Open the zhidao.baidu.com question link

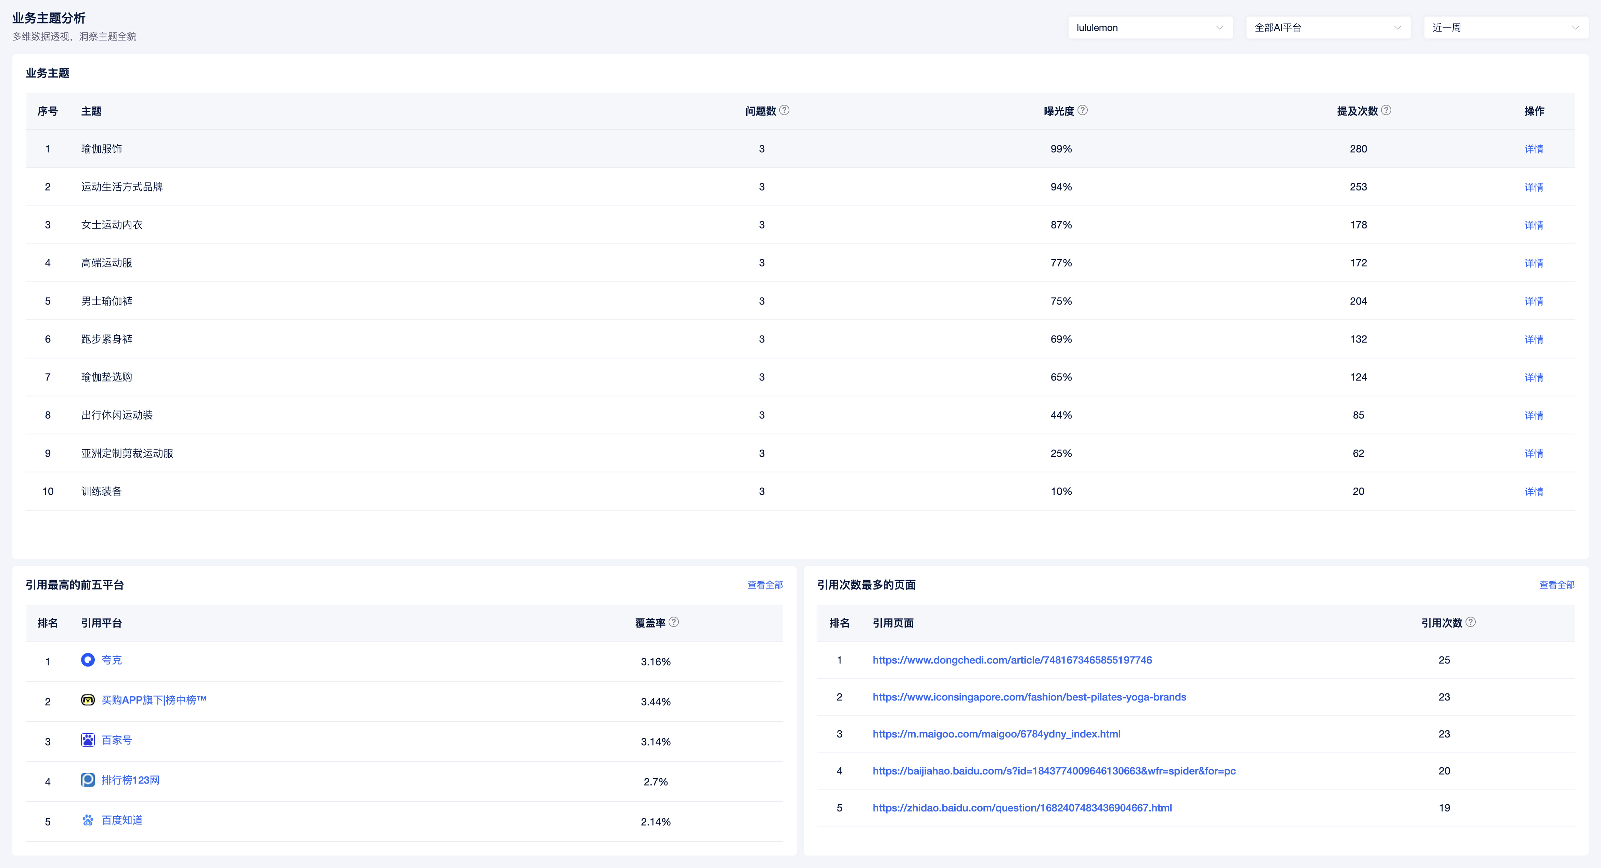1022,808
